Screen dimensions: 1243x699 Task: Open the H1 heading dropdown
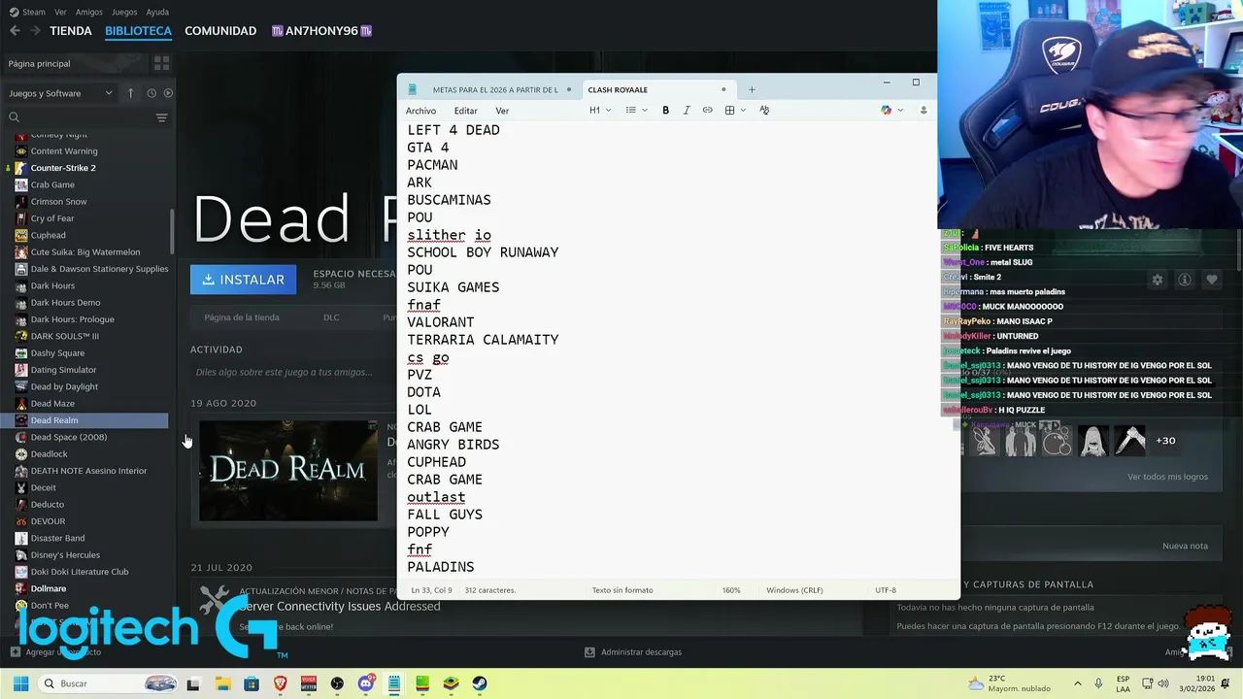[600, 111]
